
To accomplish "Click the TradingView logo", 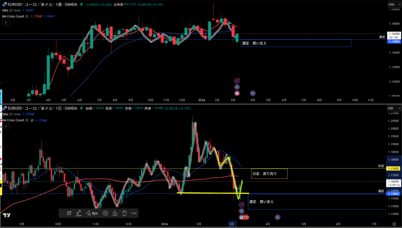I will click(6, 215).
